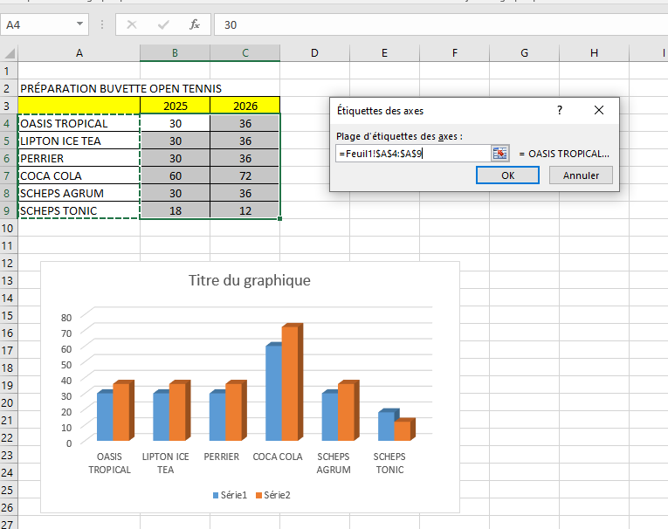The image size is (668, 529).
Task: Click the PERRIER blue bar in chart
Action: click(217, 416)
